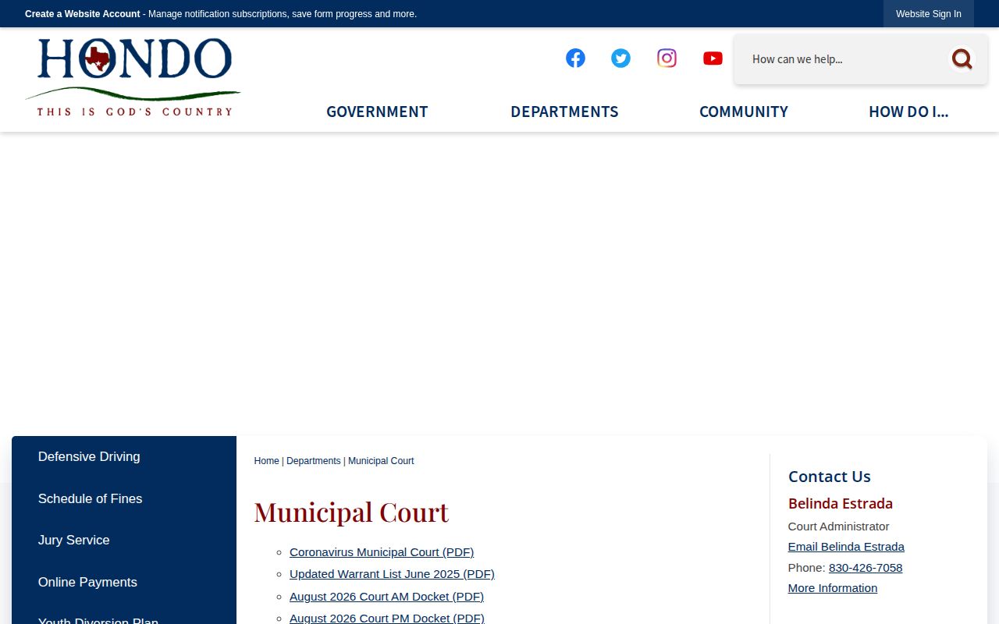Open August 2026 Court PM Docket PDF
Image resolution: width=999 pixels, height=624 pixels.
point(387,619)
